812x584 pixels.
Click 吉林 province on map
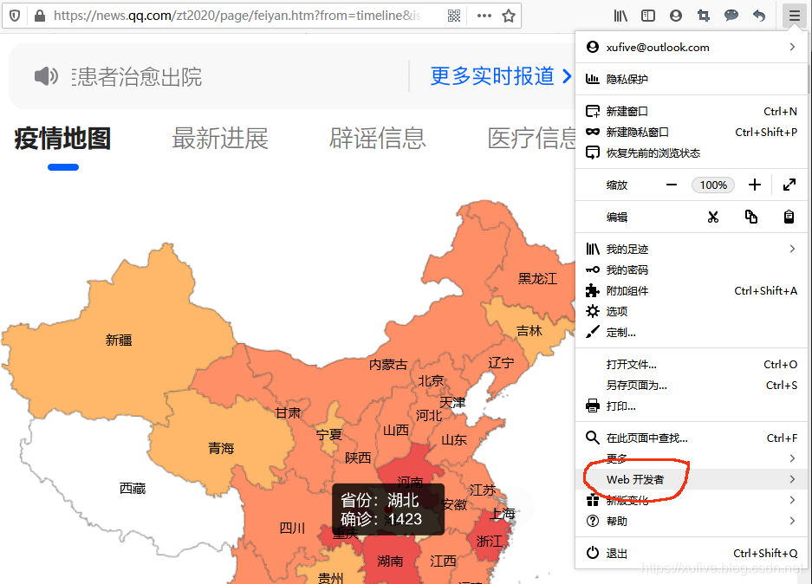coord(529,331)
